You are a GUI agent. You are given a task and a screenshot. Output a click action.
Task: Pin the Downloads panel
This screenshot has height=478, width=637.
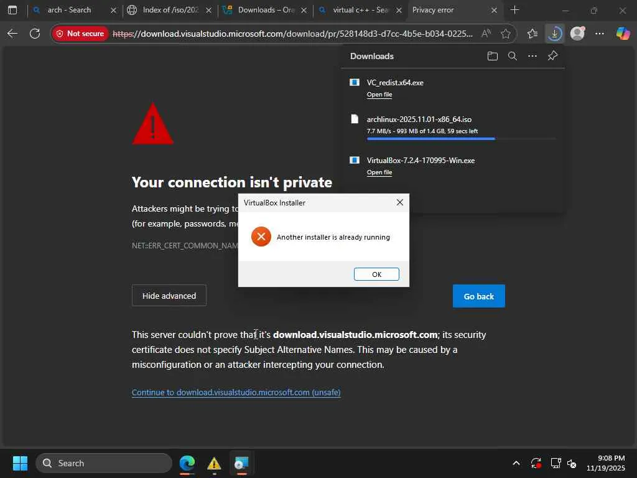tap(552, 56)
